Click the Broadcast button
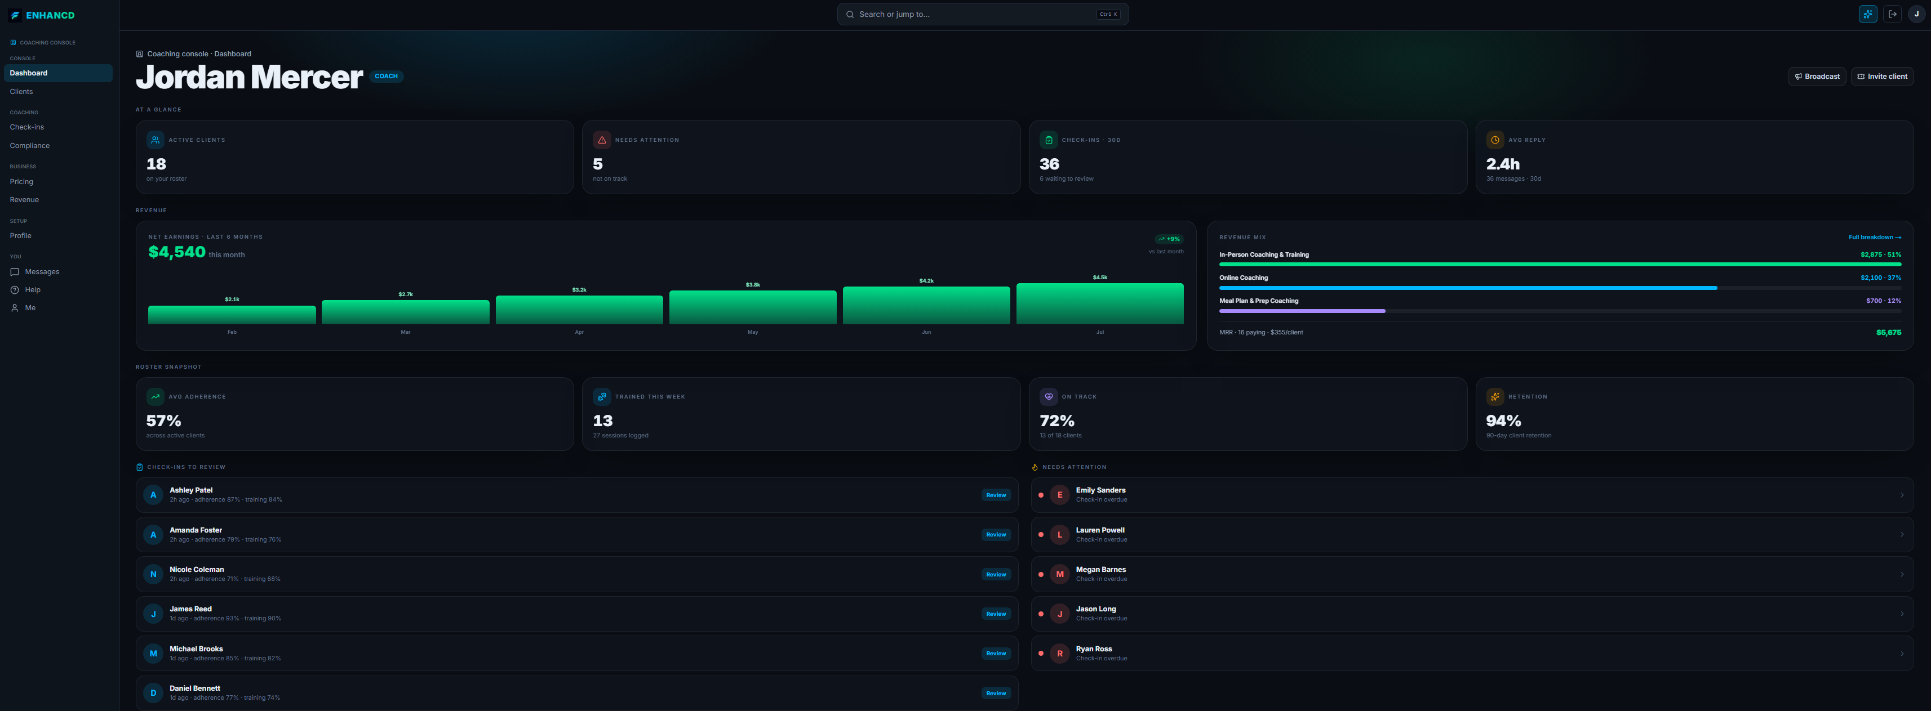 (1817, 77)
